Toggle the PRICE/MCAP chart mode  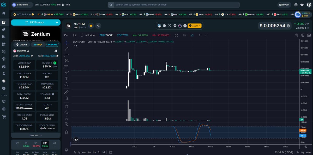pyautogui.click(x=107, y=35)
